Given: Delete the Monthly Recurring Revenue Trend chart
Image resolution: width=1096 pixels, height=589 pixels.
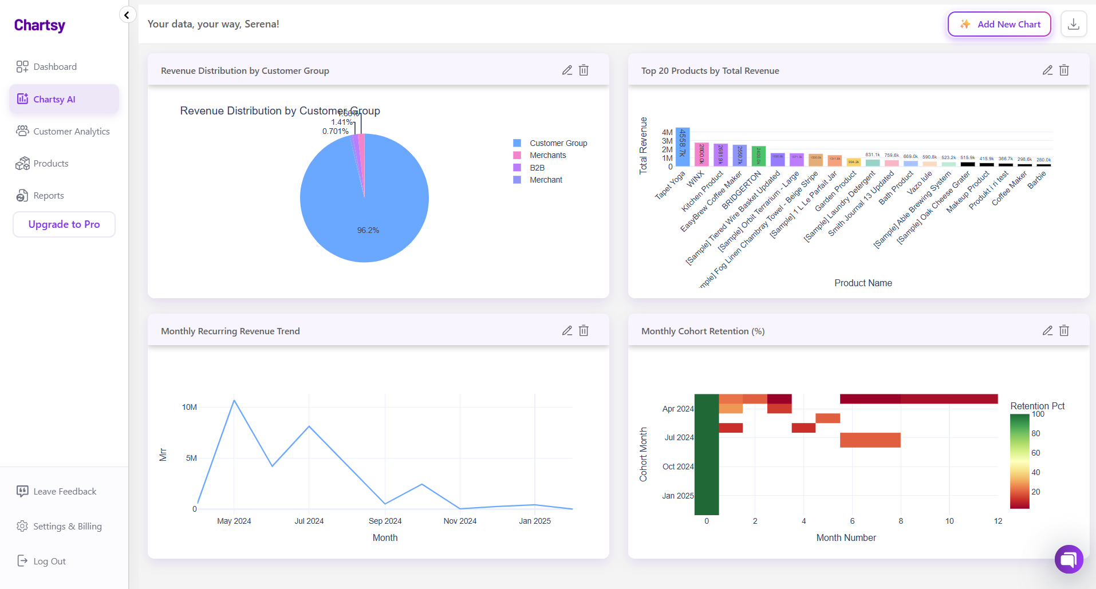Looking at the screenshot, I should 584,330.
